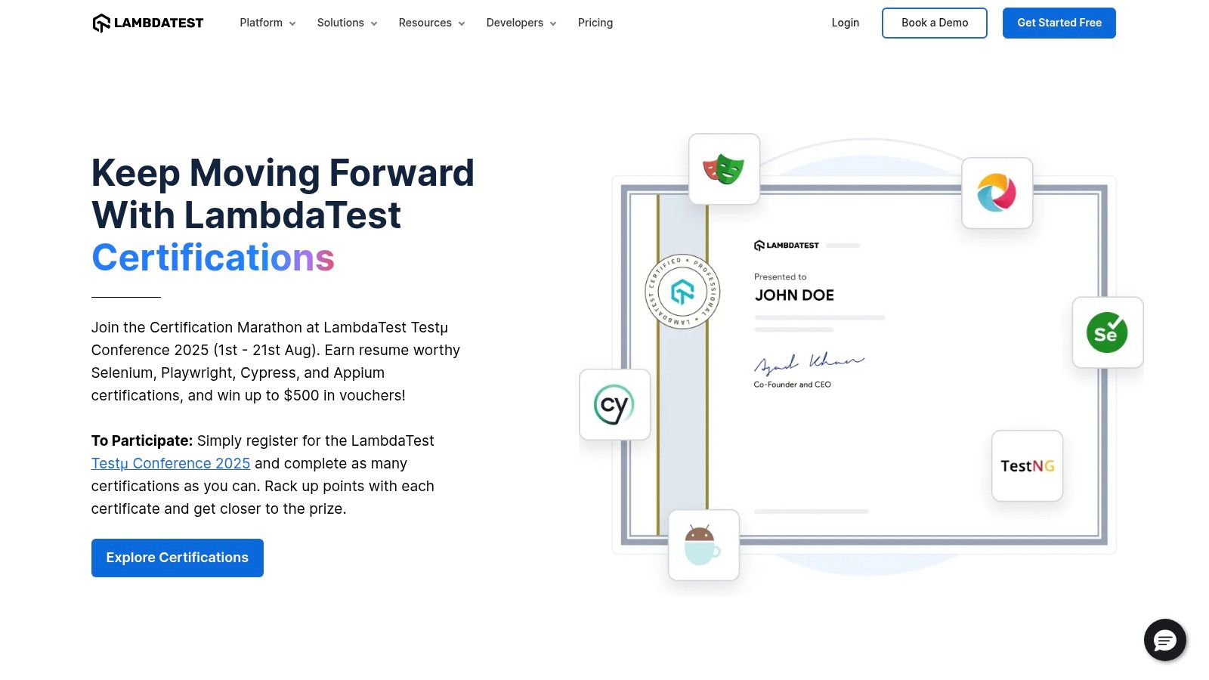The width and height of the screenshot is (1209, 680).
Task: Go to the Pricing page
Action: pos(595,23)
